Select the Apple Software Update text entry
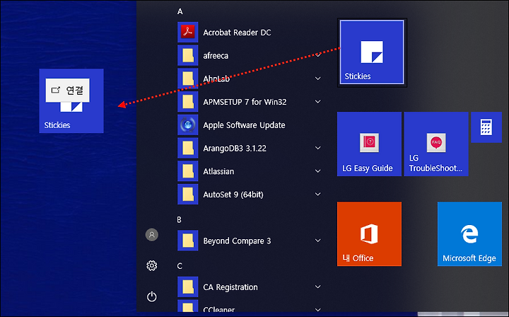This screenshot has height=317, width=509. point(244,125)
